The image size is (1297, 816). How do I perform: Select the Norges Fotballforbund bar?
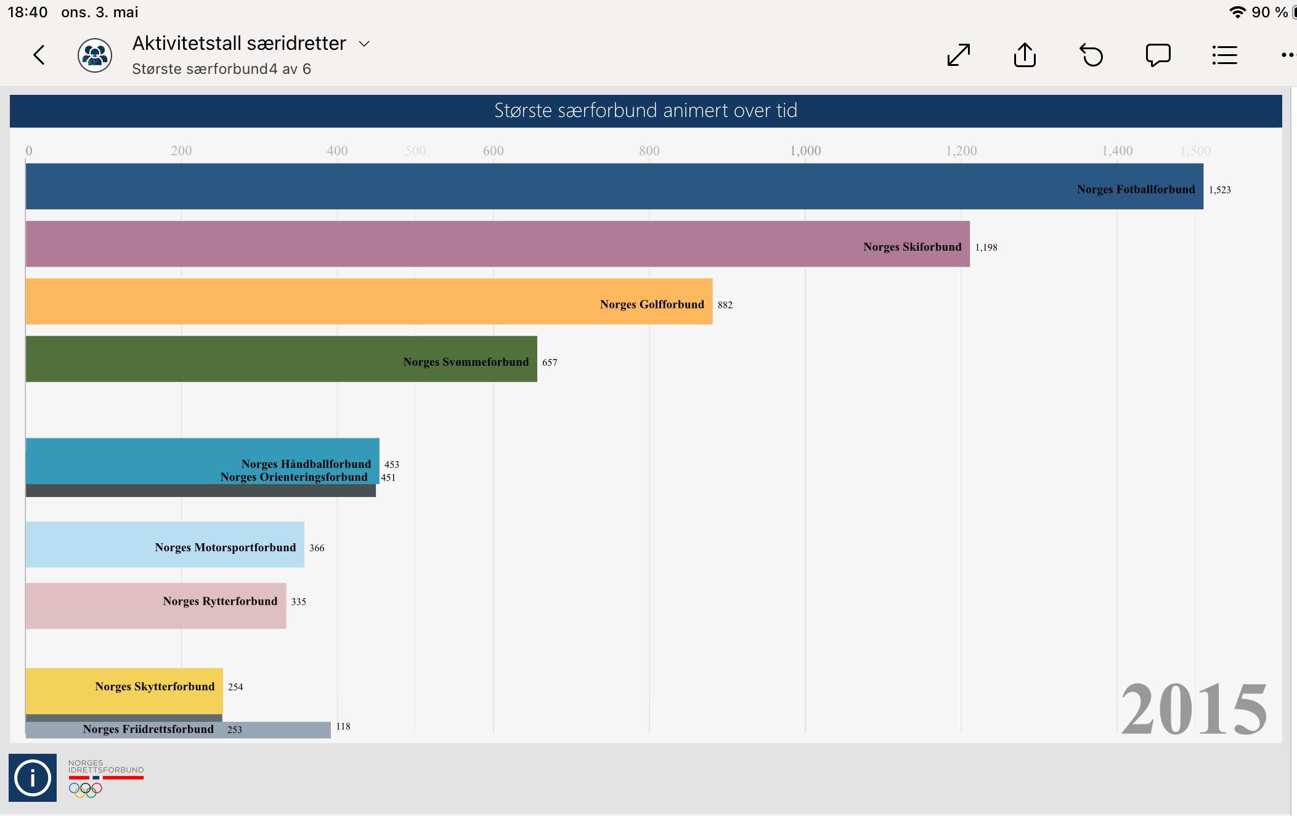point(614,187)
